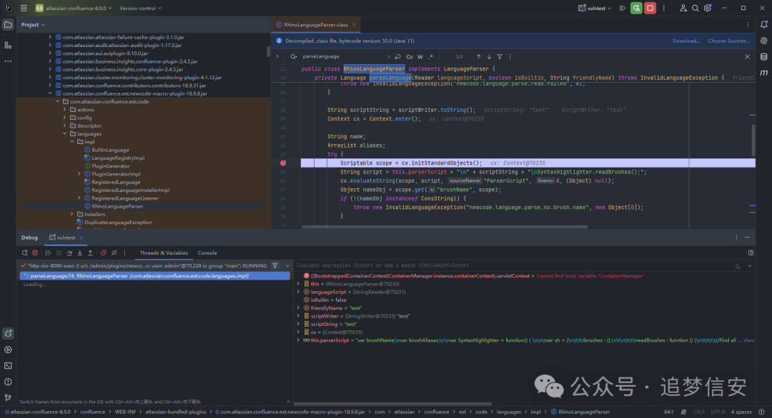
Task: Resume program in debug toolbar
Action: 49,253
